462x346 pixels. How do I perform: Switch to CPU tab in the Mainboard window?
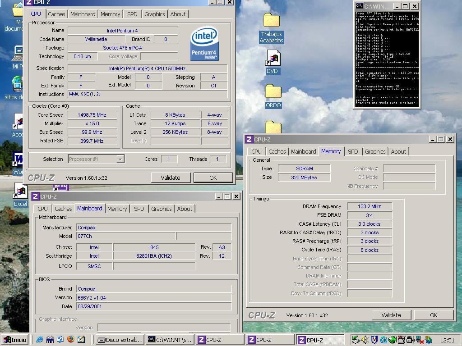click(42, 209)
